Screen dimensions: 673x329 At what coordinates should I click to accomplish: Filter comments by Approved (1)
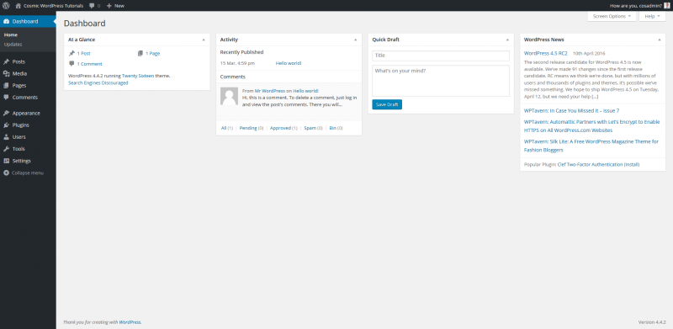[x=284, y=128]
